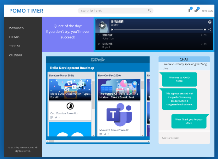Click the Trello board horizontal scrollbar left arrow
The height and width of the screenshot is (159, 218).
click(47, 141)
